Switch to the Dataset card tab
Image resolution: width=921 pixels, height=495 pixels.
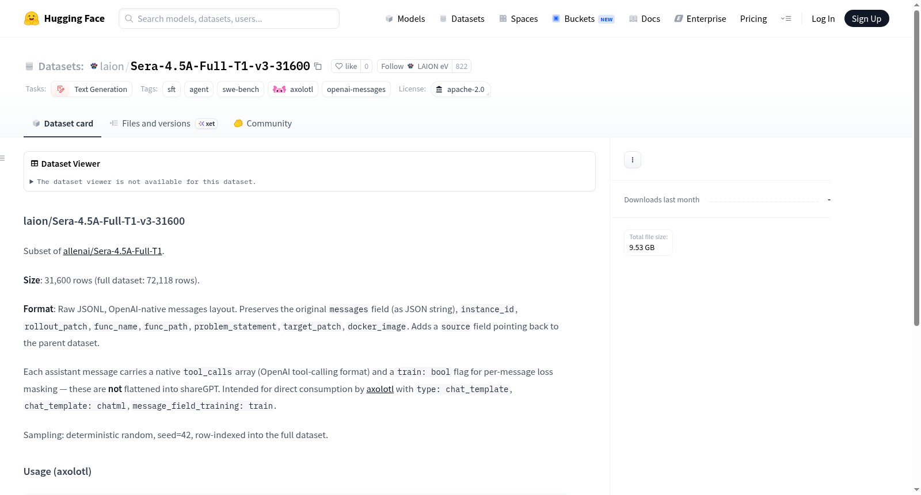click(62, 124)
